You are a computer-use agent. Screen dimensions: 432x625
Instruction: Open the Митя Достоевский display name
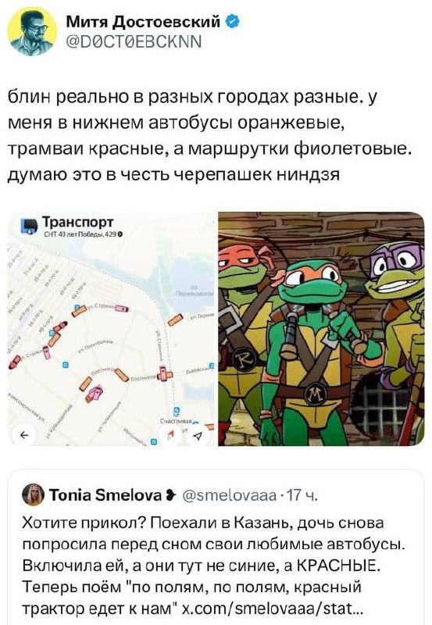point(143,22)
